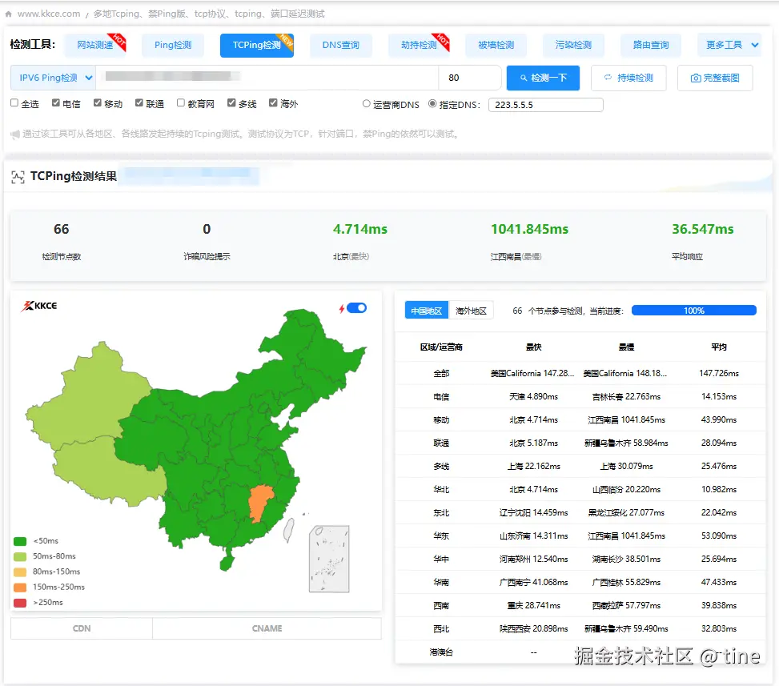This screenshot has height=686, width=779.
Task: Click the <50ms green legend swatch
Action: [x=20, y=541]
